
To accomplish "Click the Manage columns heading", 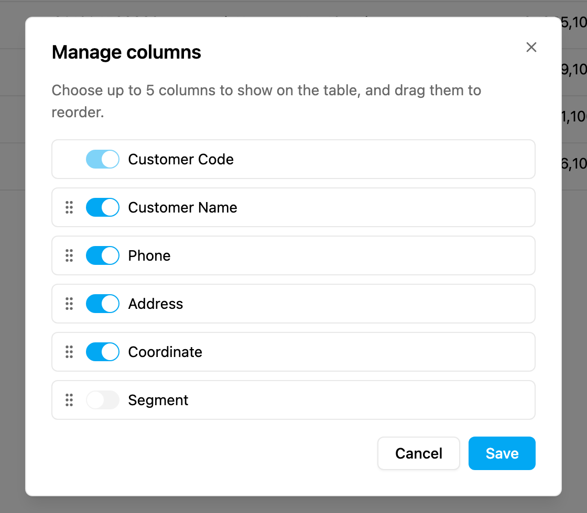I will (x=126, y=52).
